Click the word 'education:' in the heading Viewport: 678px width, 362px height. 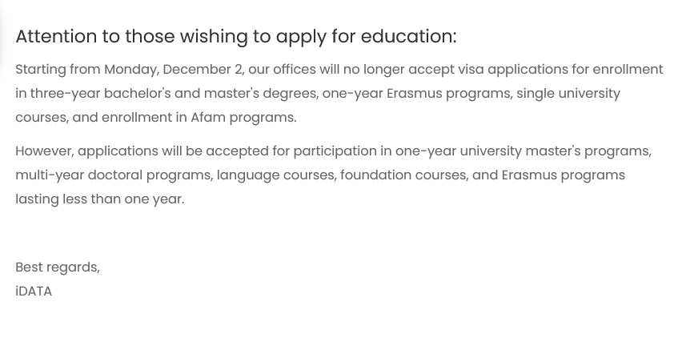coord(408,36)
